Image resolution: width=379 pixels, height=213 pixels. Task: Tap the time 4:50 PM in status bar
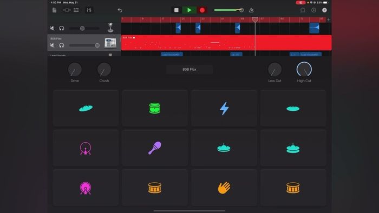click(x=56, y=2)
